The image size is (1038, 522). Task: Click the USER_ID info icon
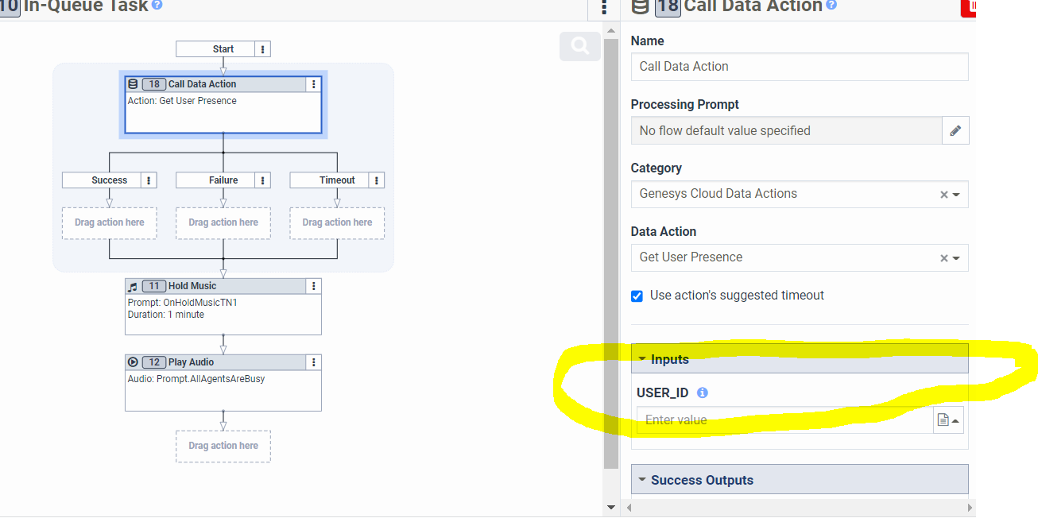coord(702,392)
